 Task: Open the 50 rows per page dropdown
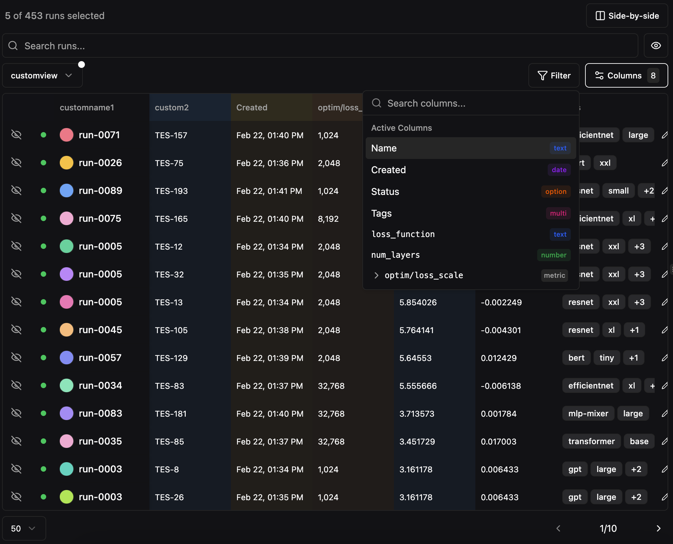24,528
